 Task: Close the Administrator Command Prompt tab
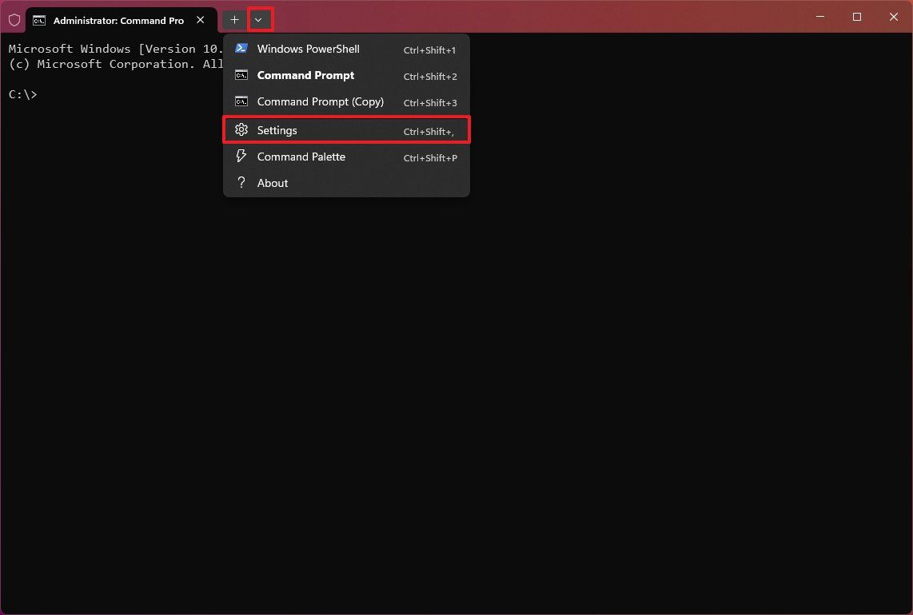click(200, 20)
